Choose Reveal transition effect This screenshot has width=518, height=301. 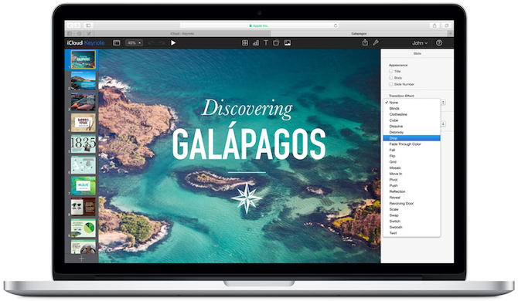(411, 198)
